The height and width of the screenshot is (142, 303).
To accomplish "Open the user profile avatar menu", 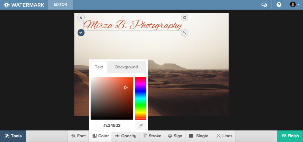I will (294, 5).
